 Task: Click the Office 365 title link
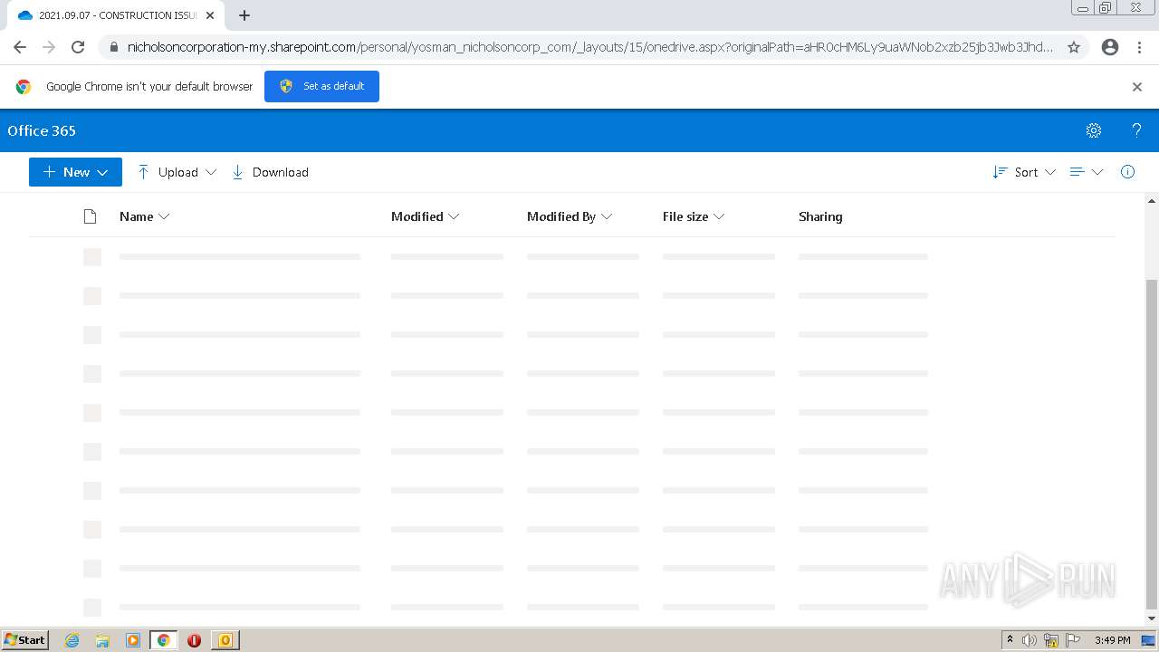(x=42, y=130)
